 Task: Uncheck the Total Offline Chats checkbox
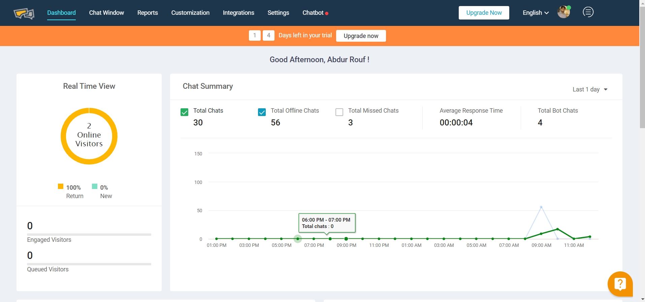coord(262,112)
